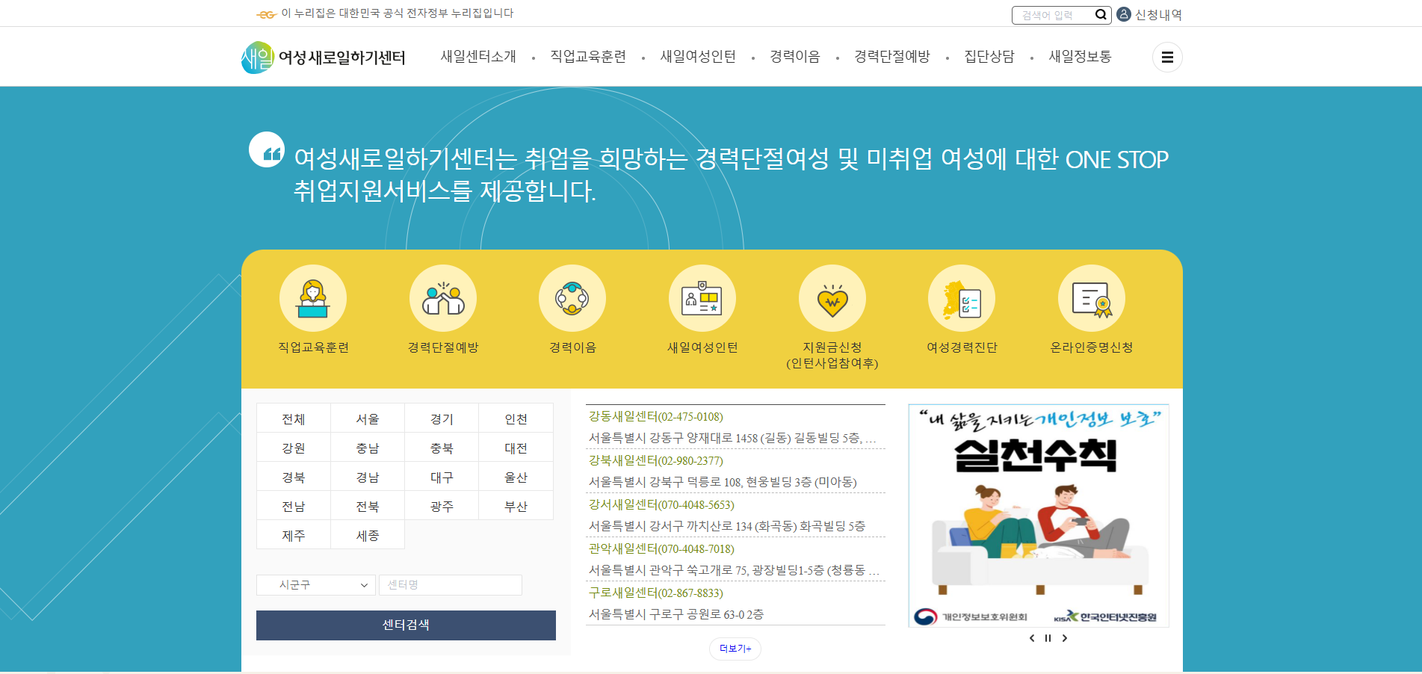Open the 여성경력진단 map icon
Screen dimensions: 1422x674
coord(961,297)
